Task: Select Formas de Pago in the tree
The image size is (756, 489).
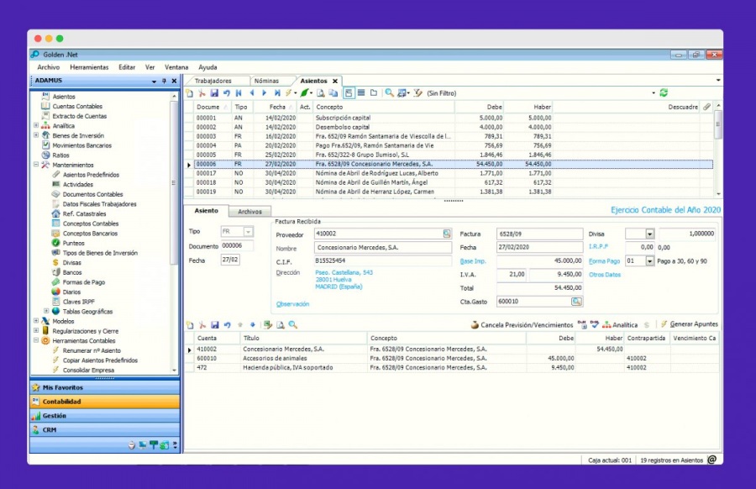Action: pos(83,282)
